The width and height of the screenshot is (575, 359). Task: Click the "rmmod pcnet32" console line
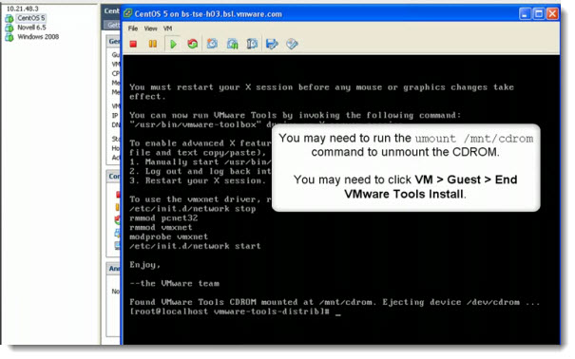click(163, 218)
